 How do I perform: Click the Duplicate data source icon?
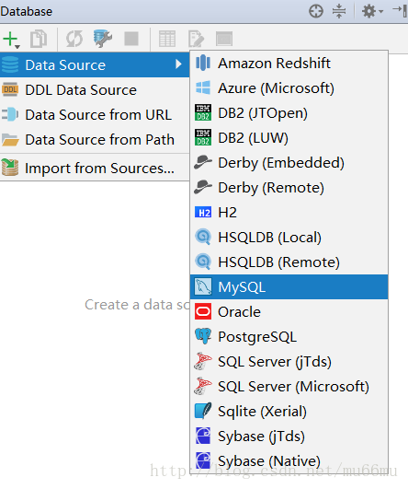pyautogui.click(x=39, y=39)
